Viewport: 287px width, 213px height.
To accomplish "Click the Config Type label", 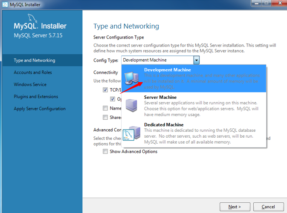I will [106, 60].
